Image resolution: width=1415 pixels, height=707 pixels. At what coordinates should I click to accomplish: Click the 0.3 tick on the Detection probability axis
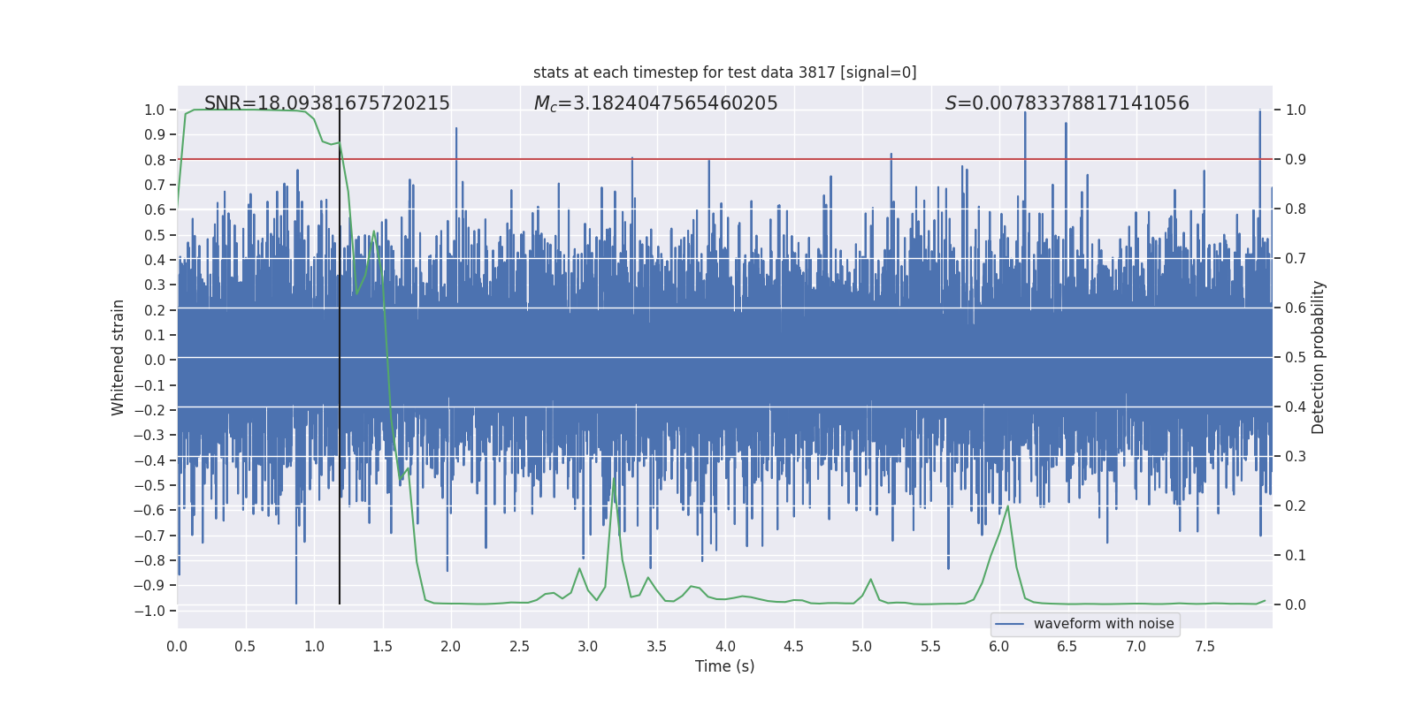[1296, 457]
